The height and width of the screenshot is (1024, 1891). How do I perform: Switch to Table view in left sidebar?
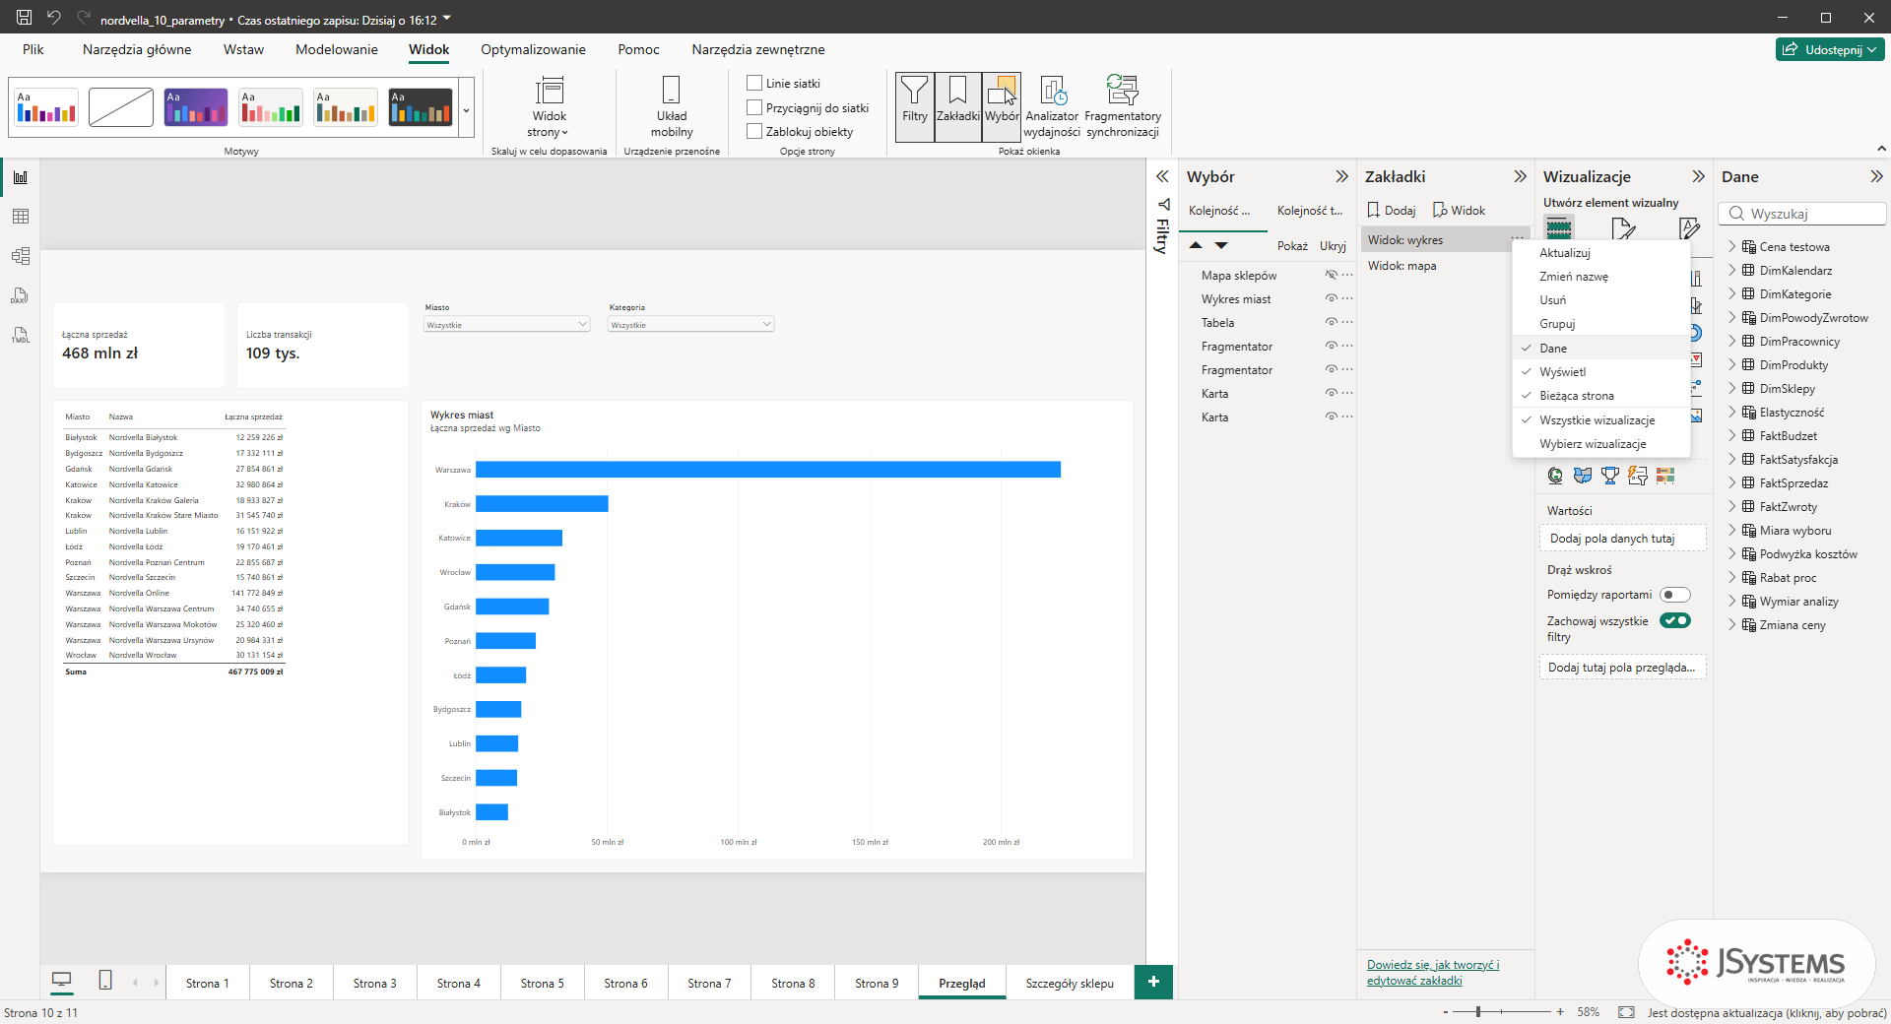click(x=21, y=217)
